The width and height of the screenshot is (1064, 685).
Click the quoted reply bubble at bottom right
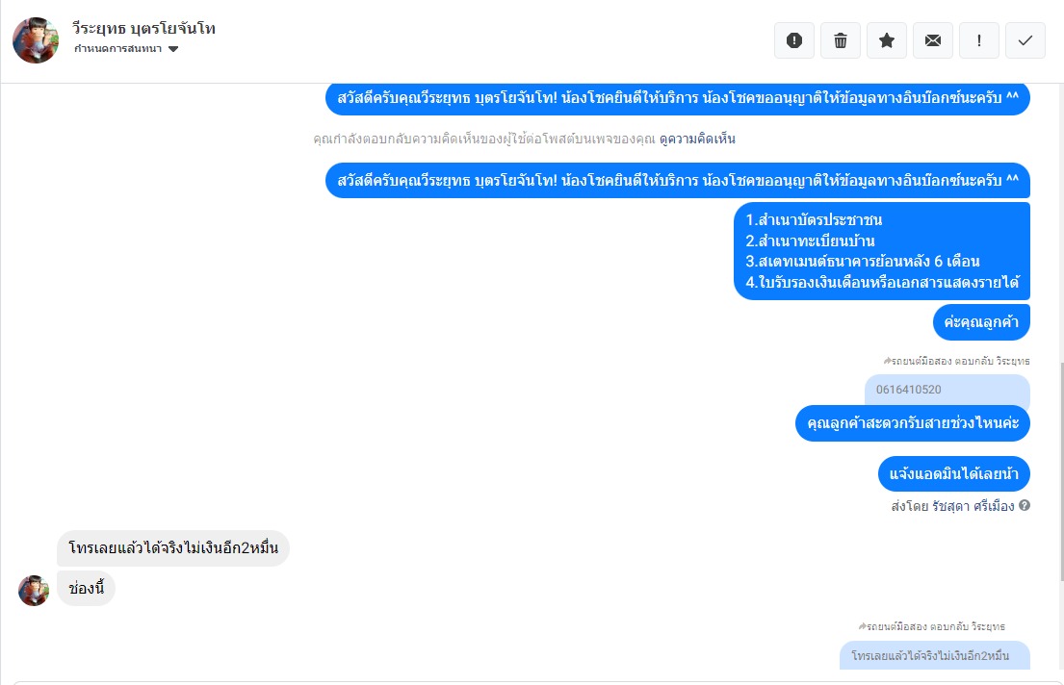tap(934, 656)
